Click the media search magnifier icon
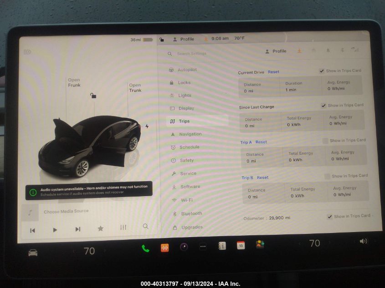The height and width of the screenshot is (288, 385). click(145, 226)
